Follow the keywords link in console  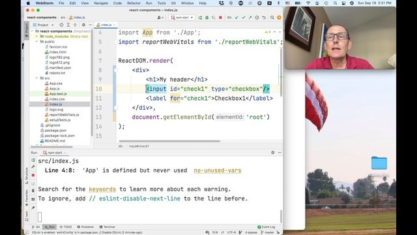102,189
